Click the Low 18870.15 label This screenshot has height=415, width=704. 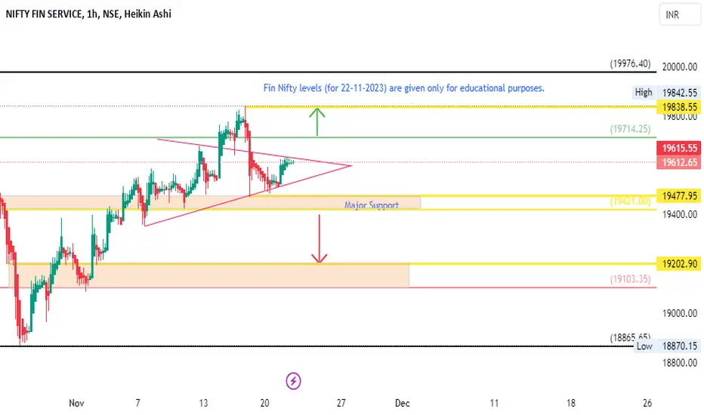point(667,346)
